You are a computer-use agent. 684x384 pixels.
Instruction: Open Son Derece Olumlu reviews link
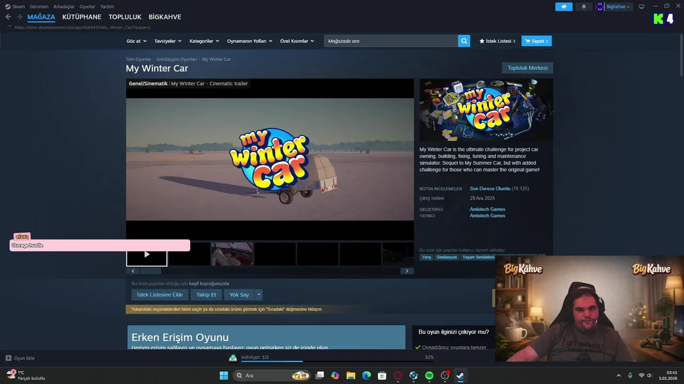point(490,189)
